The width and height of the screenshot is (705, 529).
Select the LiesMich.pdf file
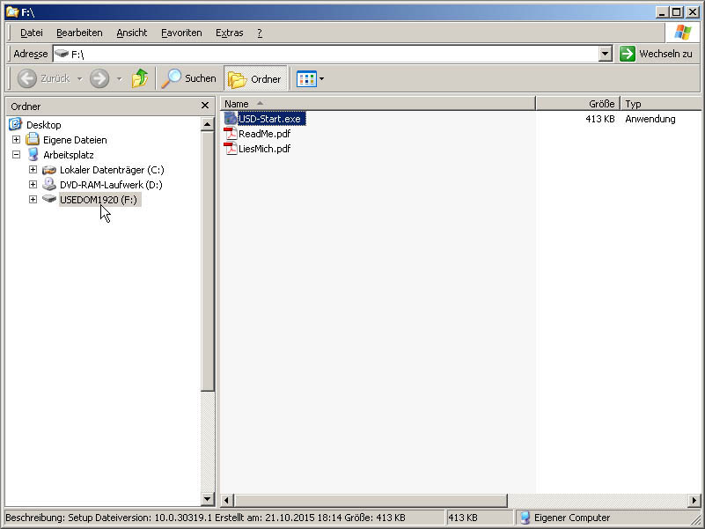pos(264,149)
